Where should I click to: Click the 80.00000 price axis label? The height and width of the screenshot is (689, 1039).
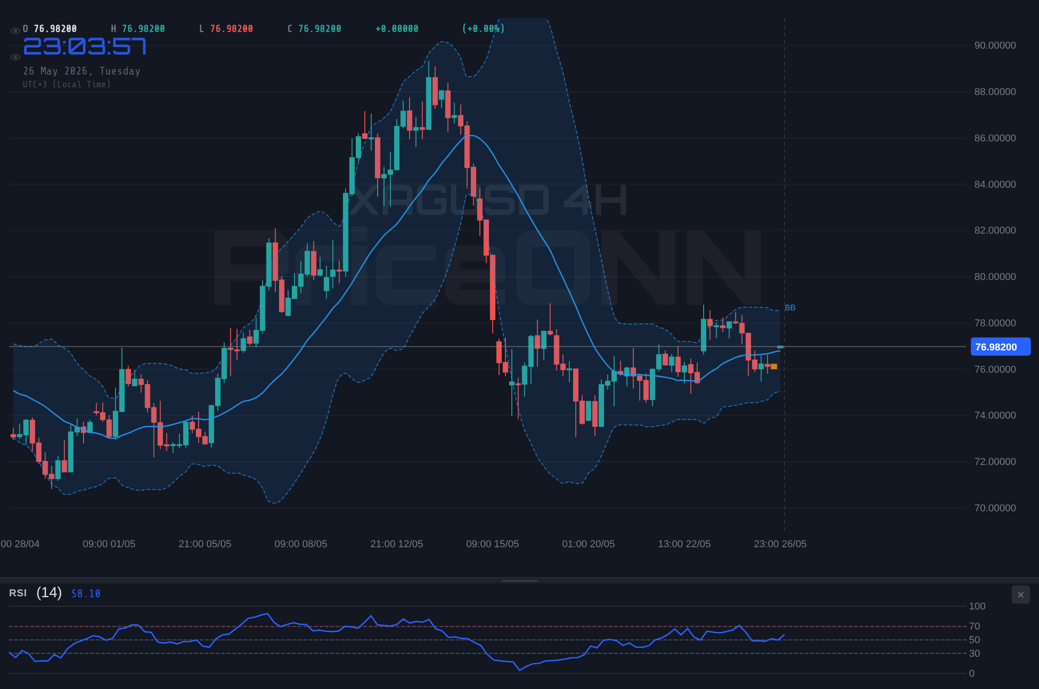point(995,277)
